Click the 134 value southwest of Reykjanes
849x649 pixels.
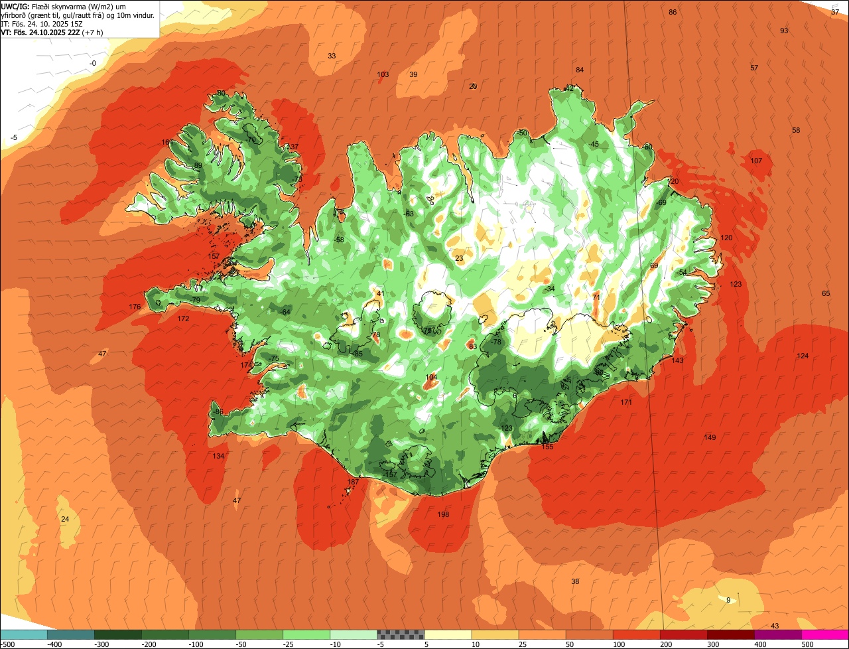[218, 457]
